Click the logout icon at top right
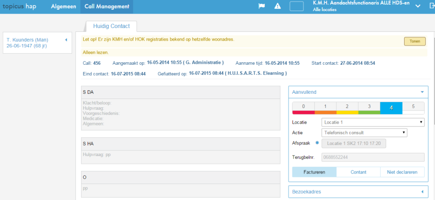Viewport: 435px width, 200px height. point(431,6)
